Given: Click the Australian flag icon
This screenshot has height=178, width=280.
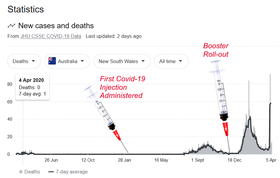Looking at the screenshot, I should pos(52,61).
